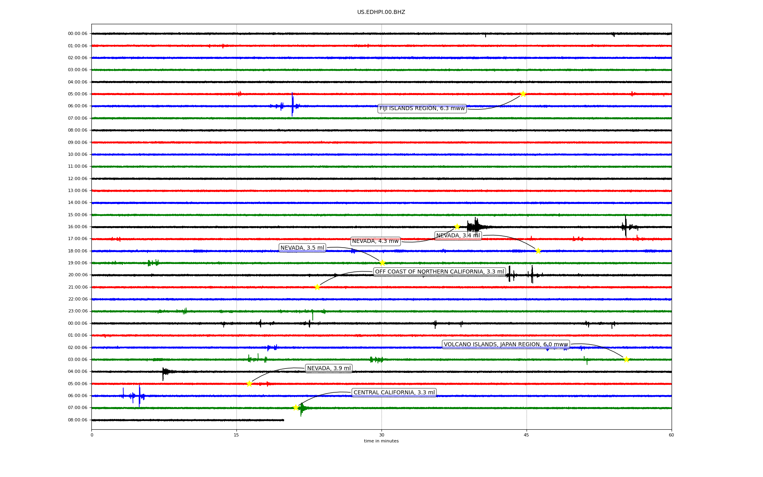Click the Fiji Islands earthquake star marker
The height and width of the screenshot is (477, 763).
coord(523,94)
